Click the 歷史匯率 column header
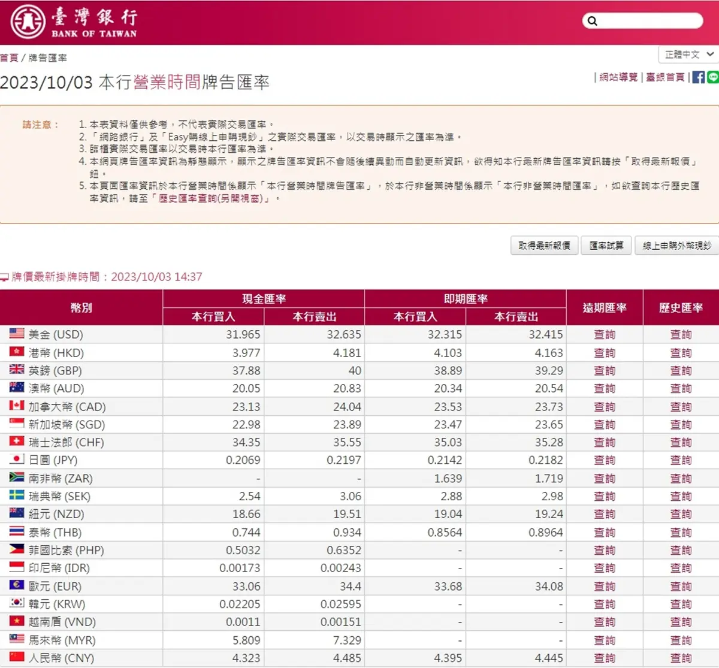 point(681,308)
